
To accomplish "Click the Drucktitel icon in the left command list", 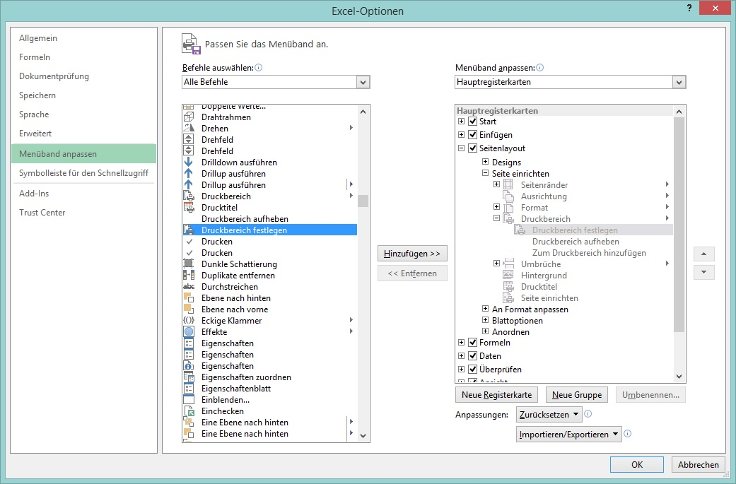I will (x=189, y=207).
